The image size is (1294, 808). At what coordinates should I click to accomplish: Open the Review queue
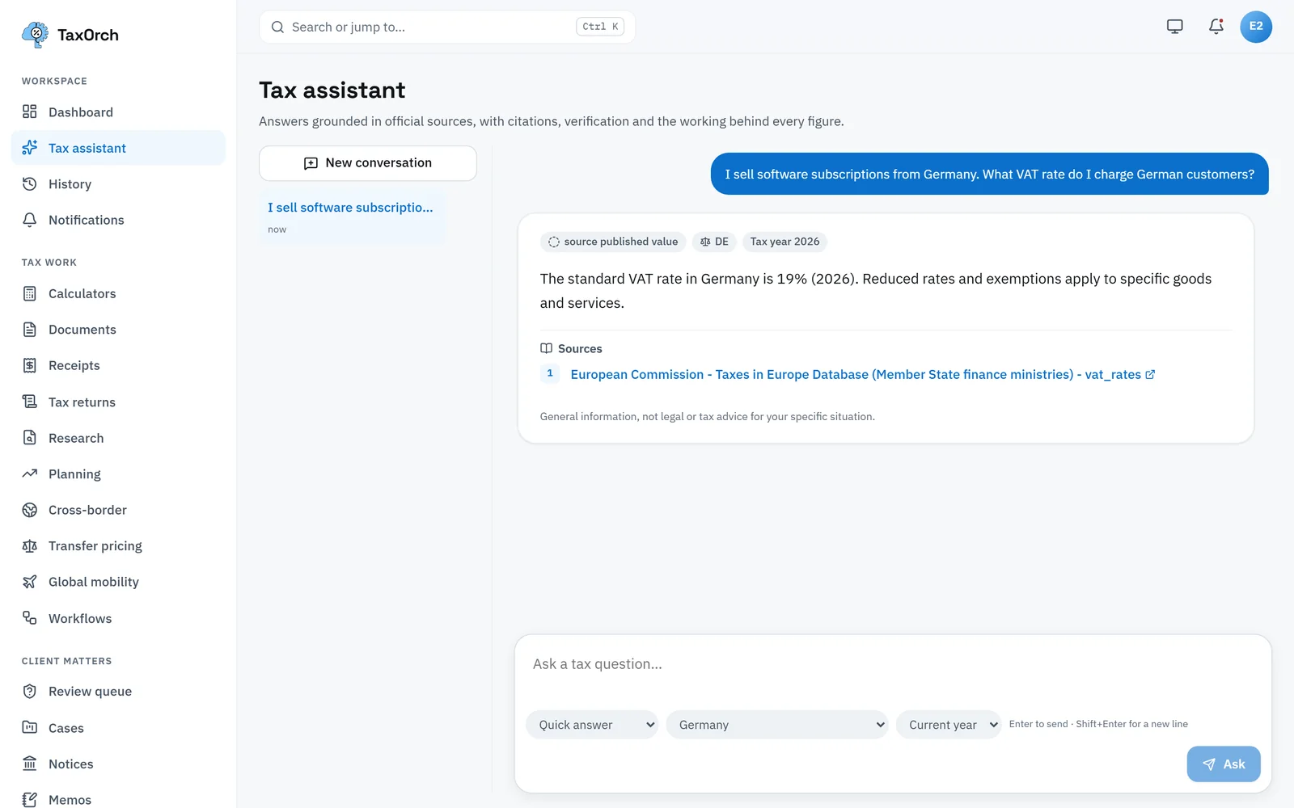point(118,692)
